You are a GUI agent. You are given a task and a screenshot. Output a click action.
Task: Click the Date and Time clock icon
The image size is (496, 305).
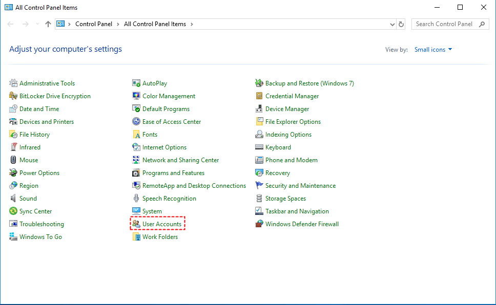13,108
